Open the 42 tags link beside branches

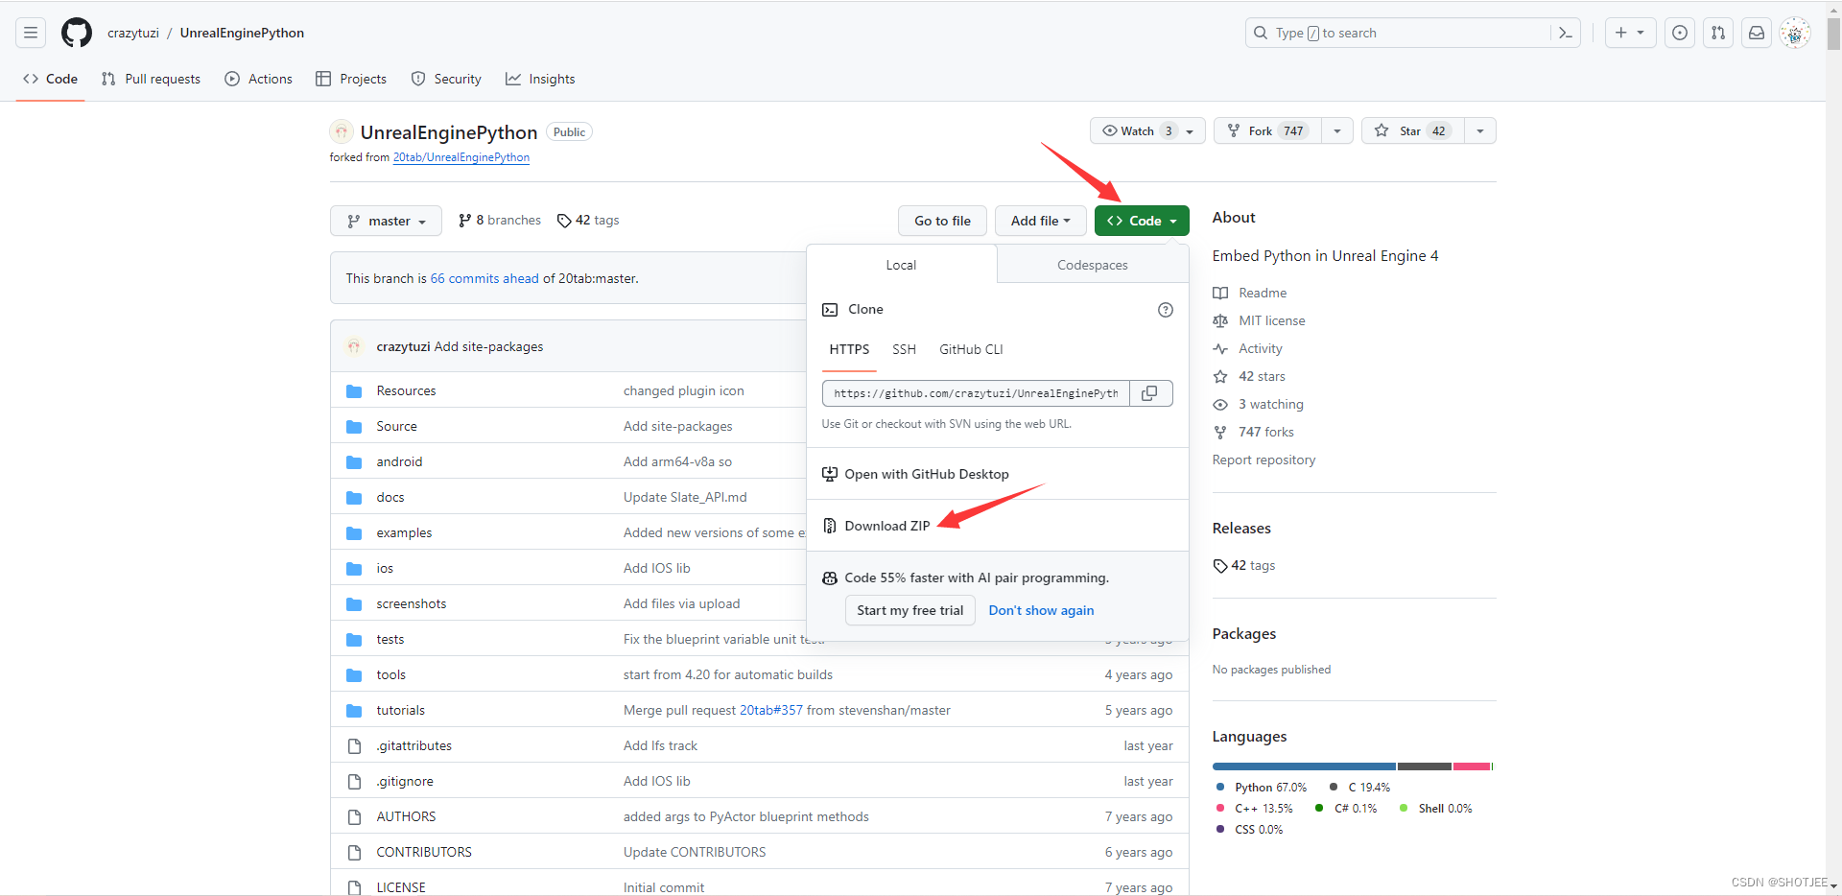[588, 220]
